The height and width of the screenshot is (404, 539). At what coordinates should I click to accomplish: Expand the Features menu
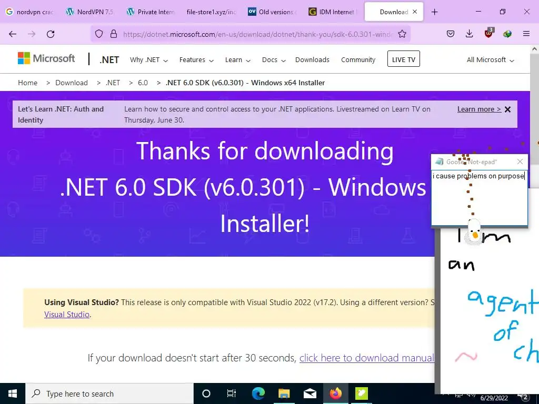tap(196, 60)
